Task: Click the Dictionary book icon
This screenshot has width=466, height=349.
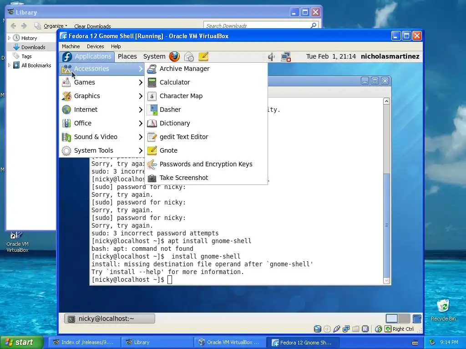Action: pos(152,124)
